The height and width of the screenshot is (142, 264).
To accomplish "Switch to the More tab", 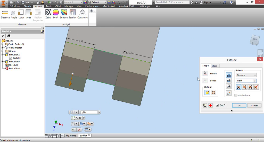I will pyautogui.click(x=214, y=66).
